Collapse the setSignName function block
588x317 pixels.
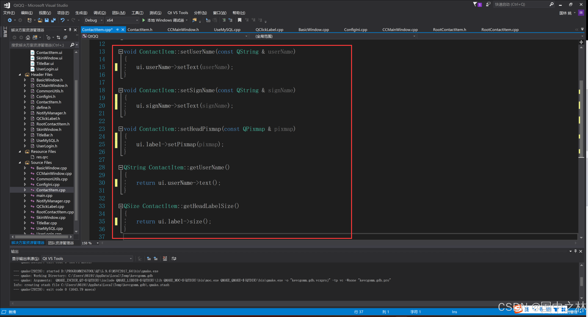121,90
